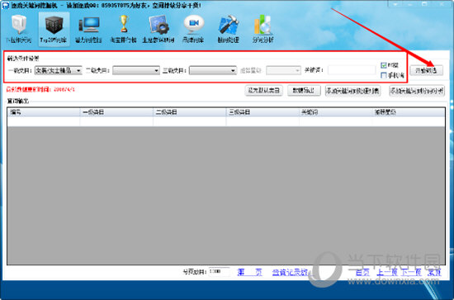Go to 上一页 previous page link
The height and width of the screenshot is (300, 454).
[x=387, y=272]
